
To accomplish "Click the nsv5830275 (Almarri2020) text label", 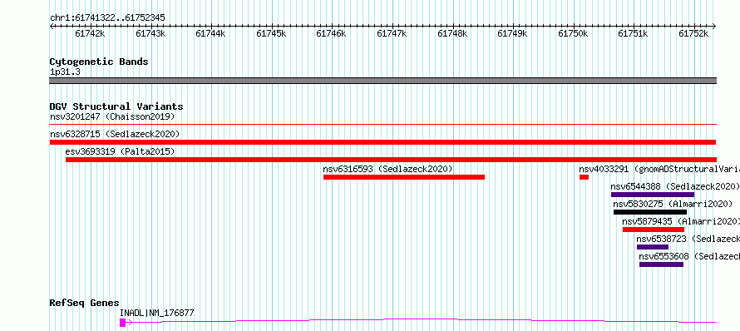I will [673, 204].
